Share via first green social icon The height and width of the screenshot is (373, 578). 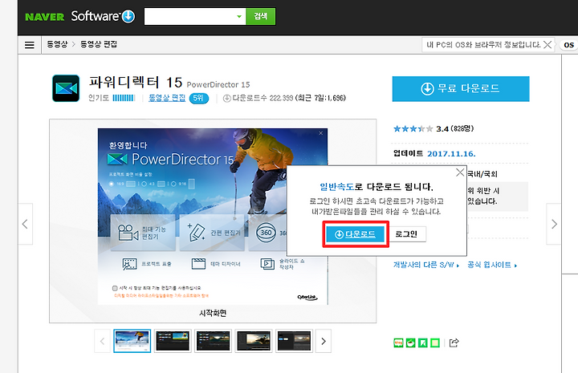pyautogui.click(x=398, y=343)
